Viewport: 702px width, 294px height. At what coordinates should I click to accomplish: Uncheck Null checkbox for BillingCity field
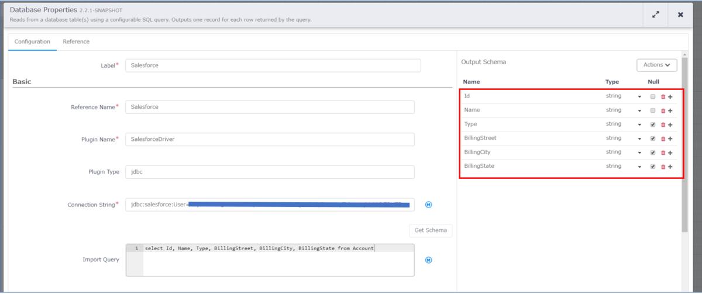click(653, 153)
